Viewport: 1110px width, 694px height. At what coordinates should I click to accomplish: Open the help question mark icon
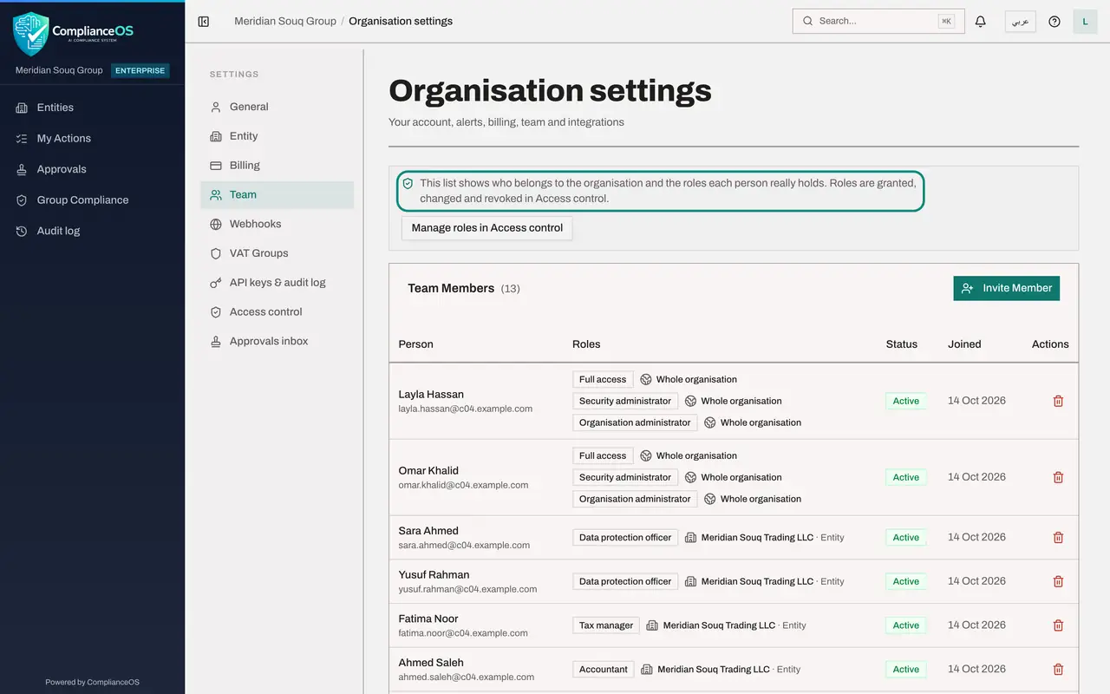[x=1054, y=22]
